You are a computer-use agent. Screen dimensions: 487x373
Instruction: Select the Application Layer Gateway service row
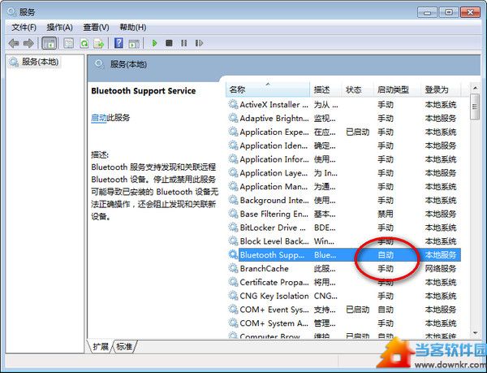[344, 172]
